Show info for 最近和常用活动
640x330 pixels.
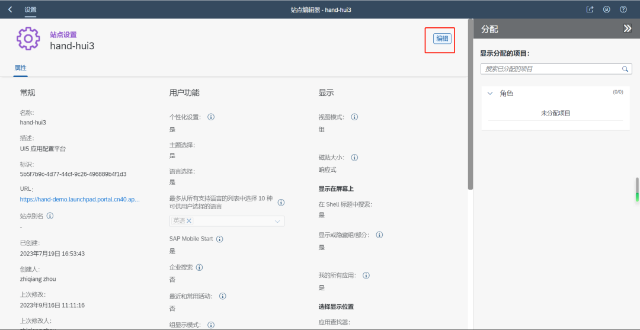pos(223,296)
